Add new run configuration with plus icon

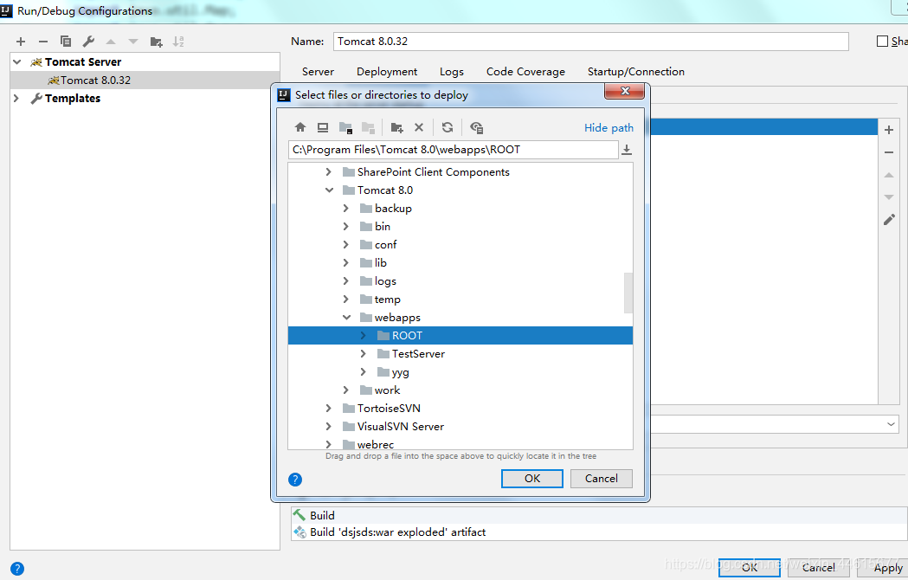(x=21, y=42)
